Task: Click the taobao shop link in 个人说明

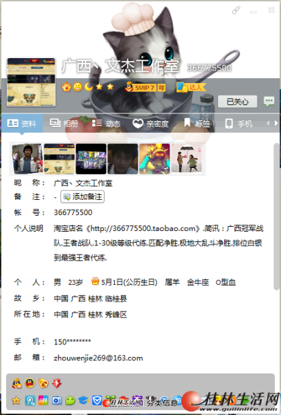Action: point(145,228)
